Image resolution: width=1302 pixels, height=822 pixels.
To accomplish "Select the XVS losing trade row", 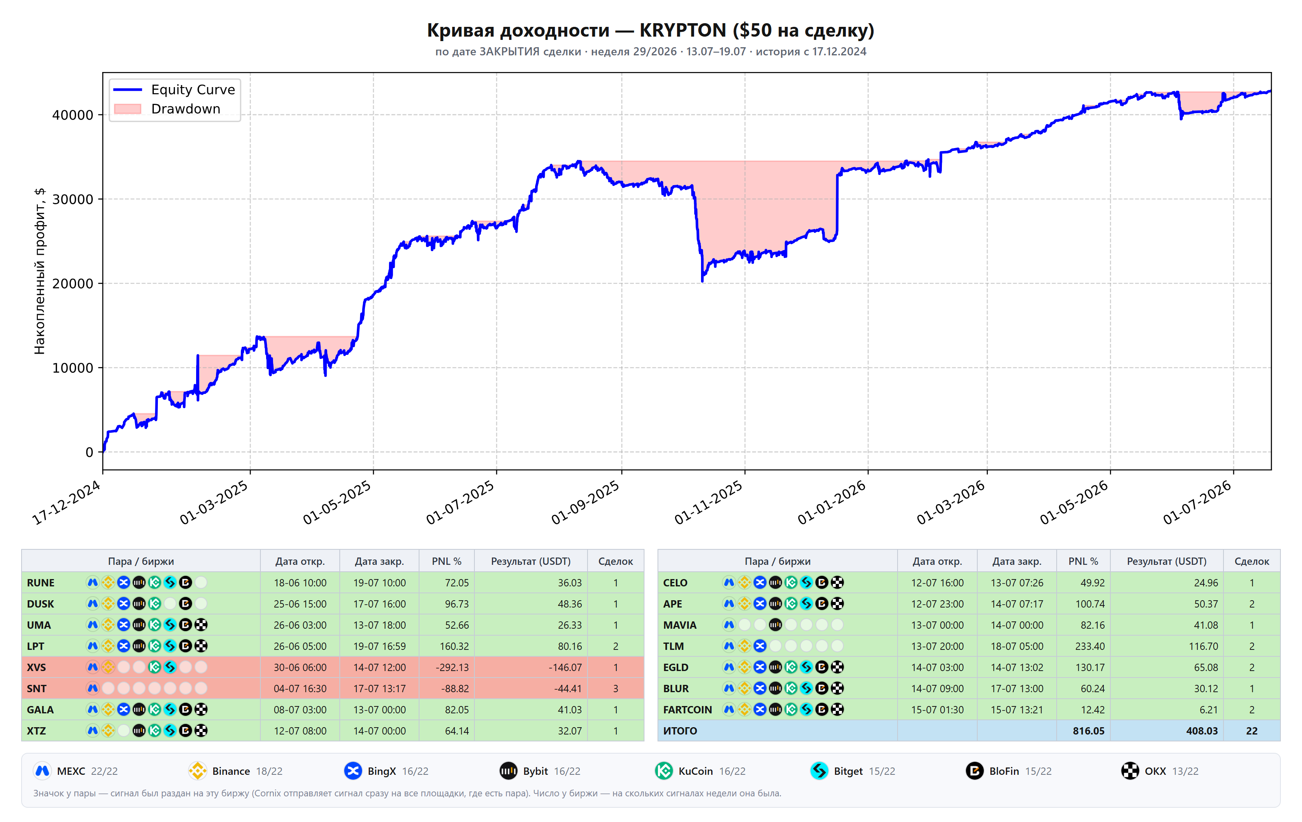I will 332,667.
